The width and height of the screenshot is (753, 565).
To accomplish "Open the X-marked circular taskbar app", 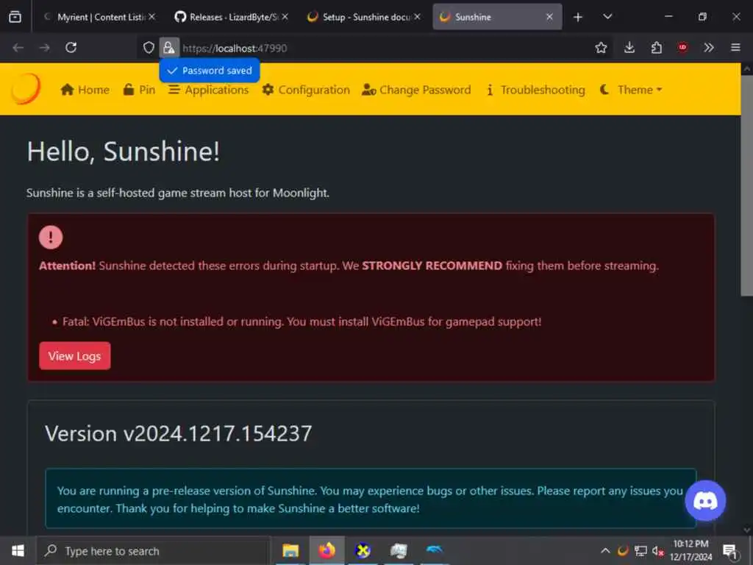I will click(363, 550).
